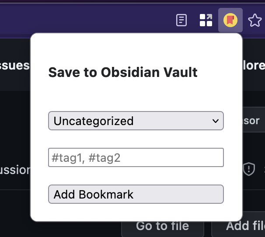Click empty white area under popup heading
The width and height of the screenshot is (265, 237).
point(136,94)
